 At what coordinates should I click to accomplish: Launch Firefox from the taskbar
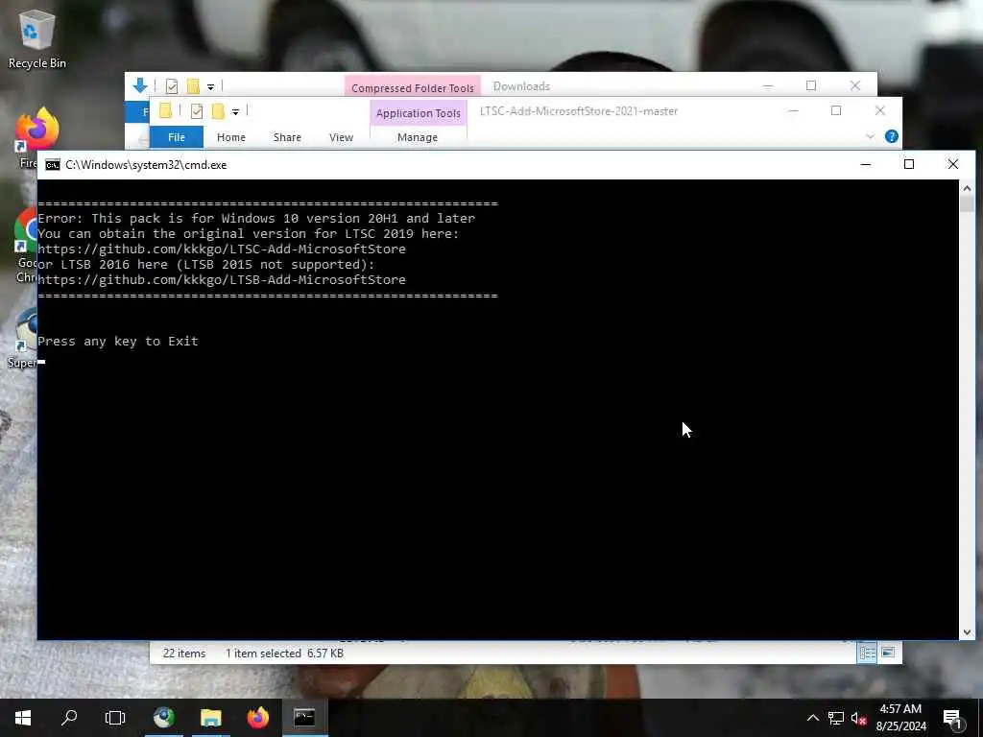tap(257, 718)
